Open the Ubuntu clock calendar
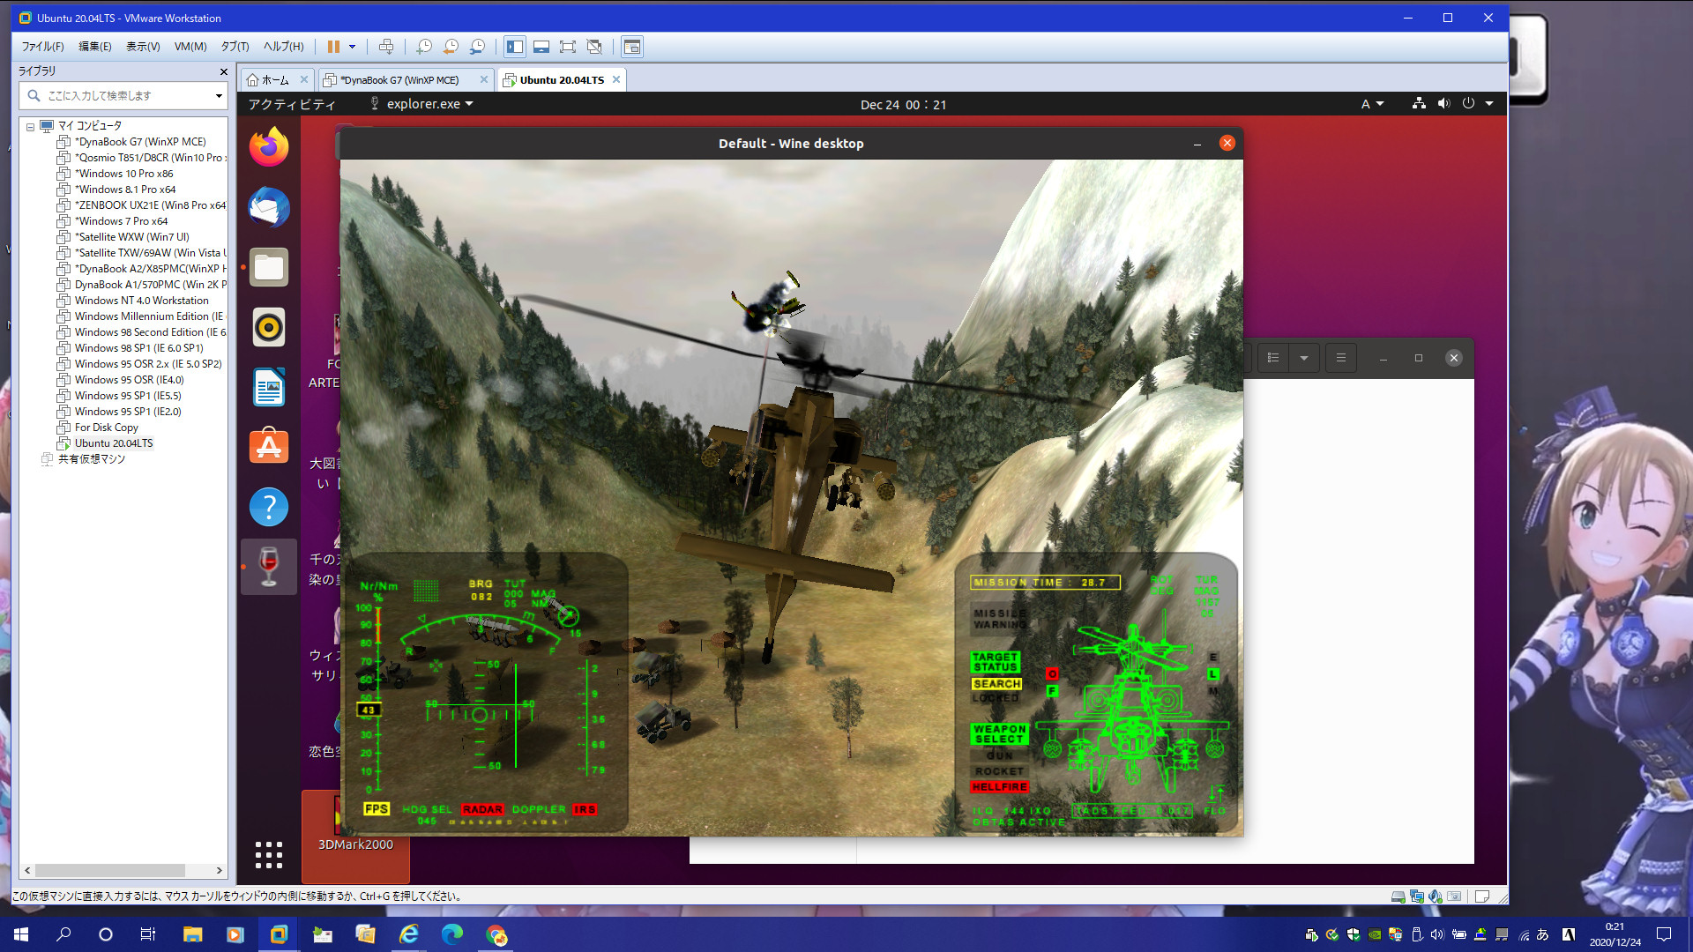 [903, 105]
